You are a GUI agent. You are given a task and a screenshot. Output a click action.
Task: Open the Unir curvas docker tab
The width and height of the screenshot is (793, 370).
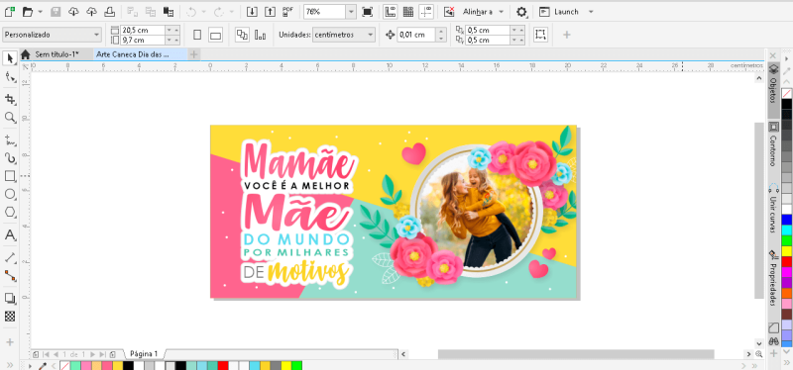[x=773, y=209]
